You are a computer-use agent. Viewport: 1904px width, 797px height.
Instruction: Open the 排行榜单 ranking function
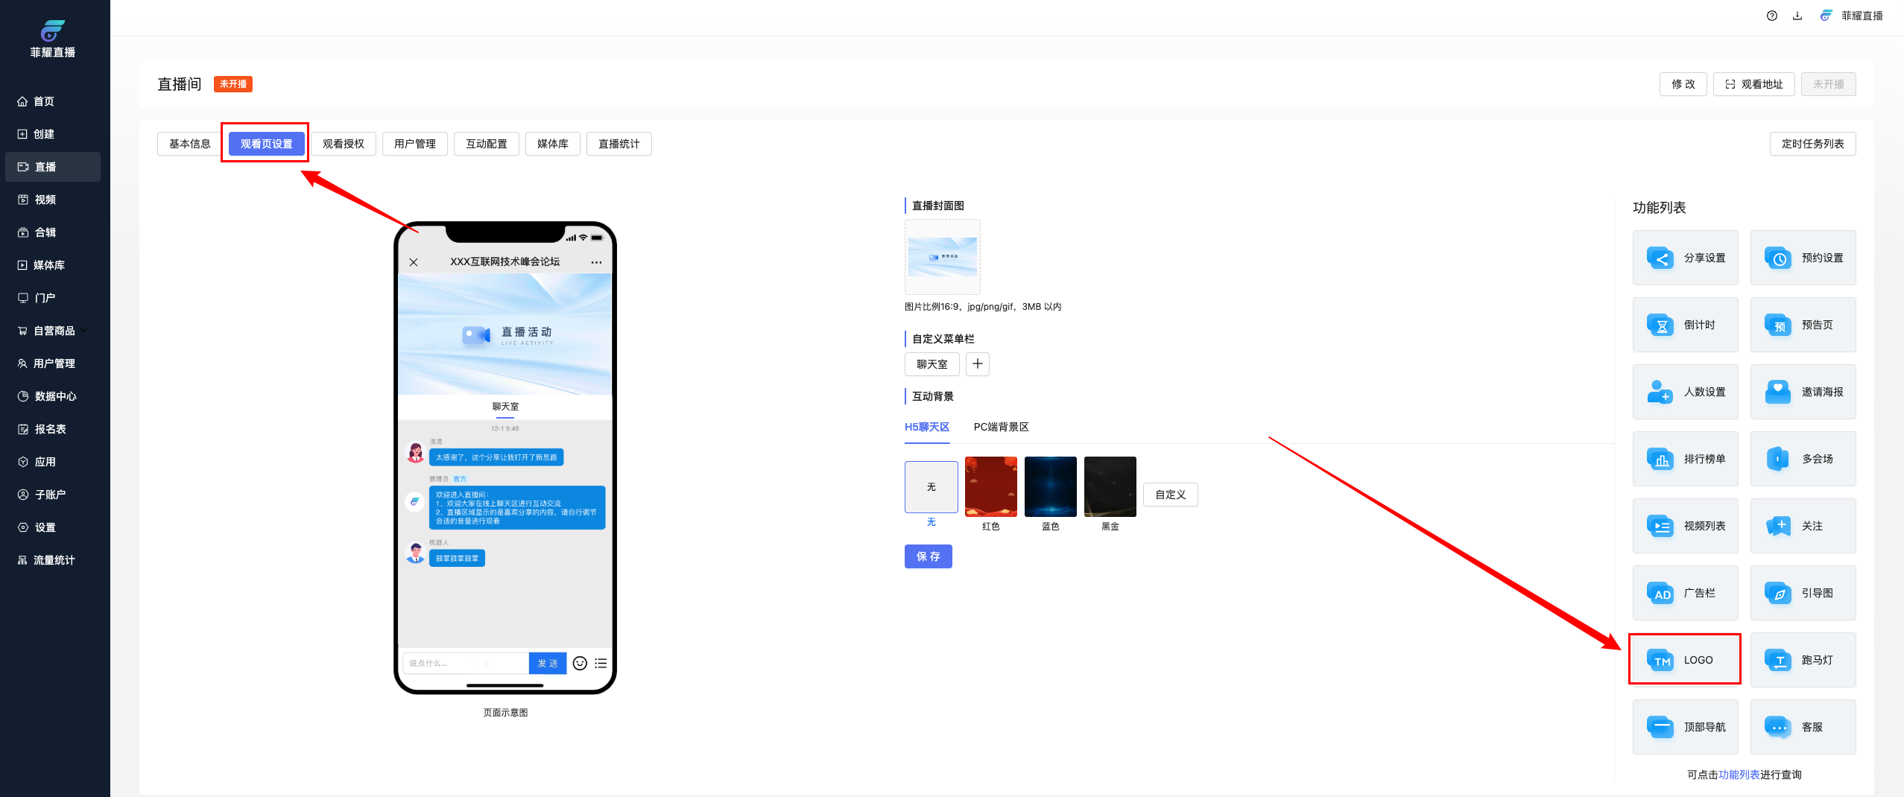click(1685, 459)
